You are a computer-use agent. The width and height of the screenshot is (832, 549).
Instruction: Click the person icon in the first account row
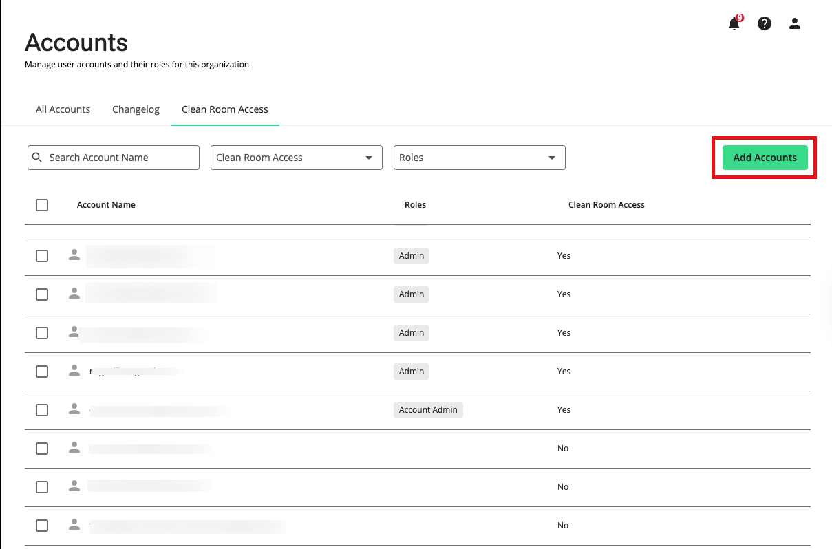pos(74,255)
